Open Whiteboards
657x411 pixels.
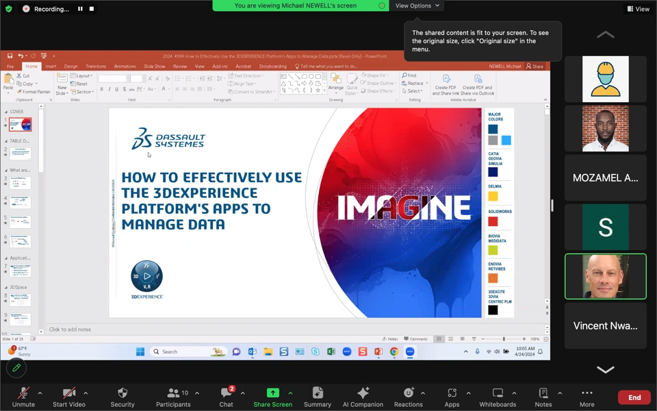[x=498, y=397]
